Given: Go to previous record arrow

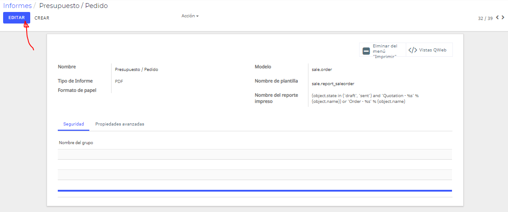Looking at the screenshot, I should (x=497, y=18).
